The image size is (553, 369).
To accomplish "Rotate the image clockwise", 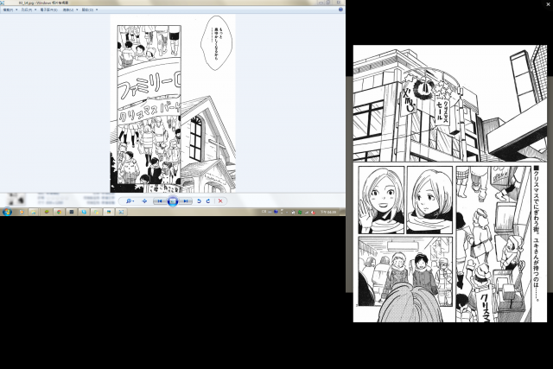I will coord(208,201).
